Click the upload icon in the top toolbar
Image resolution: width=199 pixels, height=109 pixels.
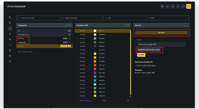pos(173,6)
